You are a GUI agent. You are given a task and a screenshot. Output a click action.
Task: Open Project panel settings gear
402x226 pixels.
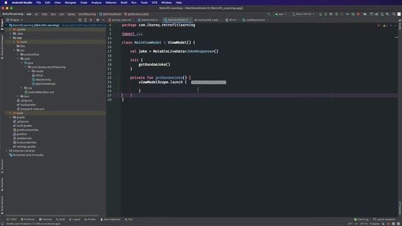[98, 20]
